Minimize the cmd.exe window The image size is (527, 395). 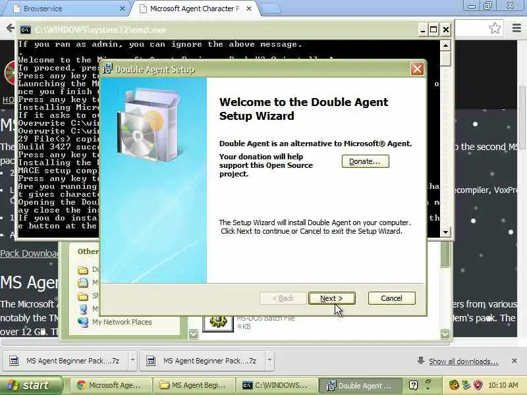point(422,30)
